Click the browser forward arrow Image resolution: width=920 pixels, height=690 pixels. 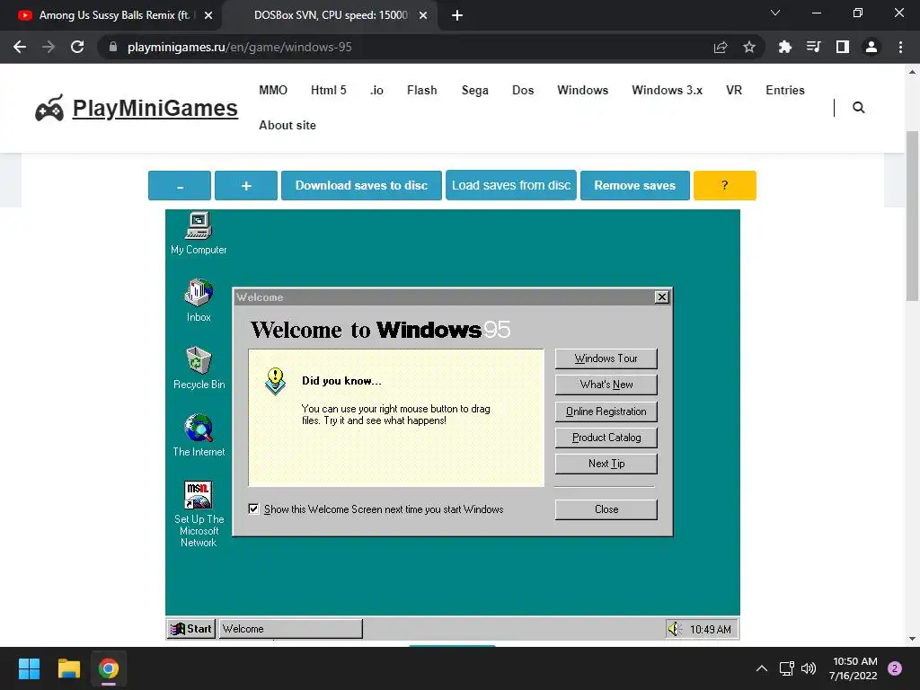[x=49, y=47]
